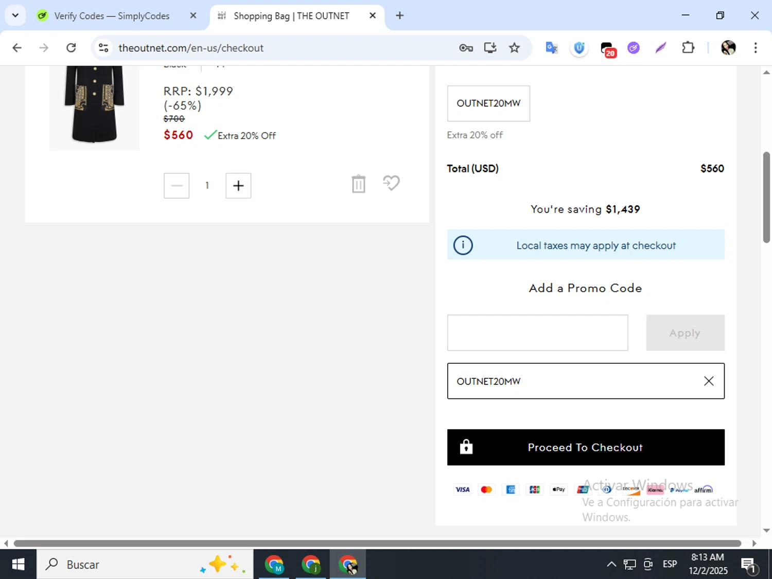772x579 pixels.
Task: Click Proceed To Checkout
Action: point(586,447)
